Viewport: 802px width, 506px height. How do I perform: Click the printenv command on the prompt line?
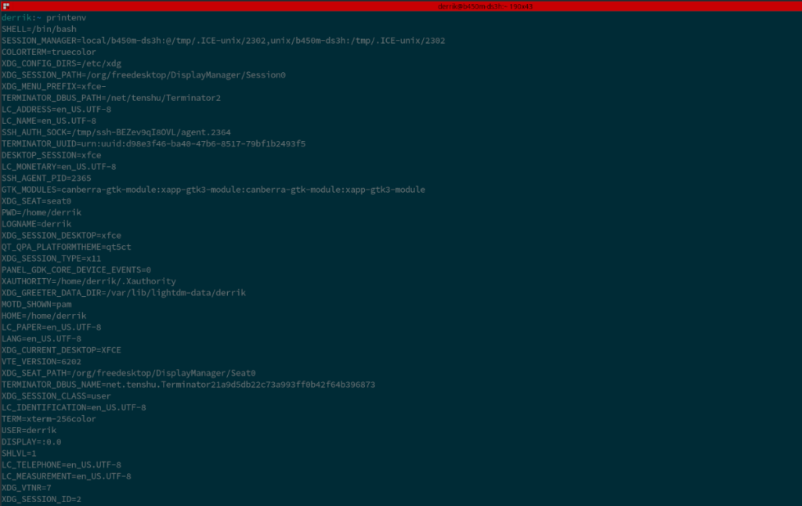[67, 17]
